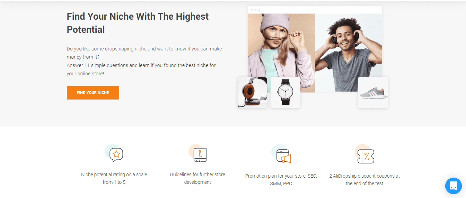This screenshot has height=198, width=466.
Task: Click the promotion megaphone icon
Action: 281,154
